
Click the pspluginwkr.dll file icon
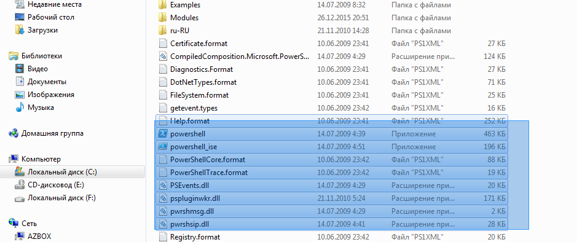[163, 198]
